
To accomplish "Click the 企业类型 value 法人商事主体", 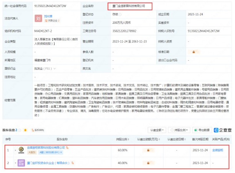I will 56,41.
